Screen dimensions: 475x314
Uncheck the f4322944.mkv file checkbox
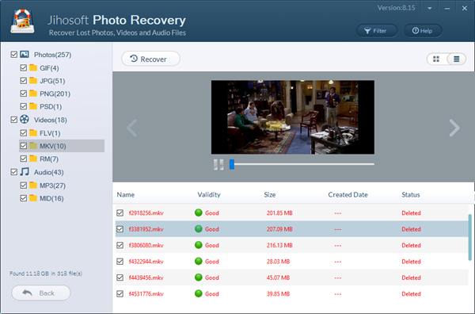[x=120, y=261]
